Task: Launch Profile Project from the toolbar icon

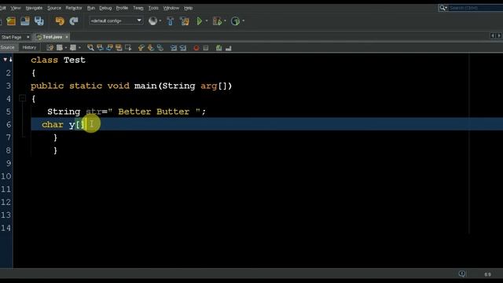Action: coord(235,21)
